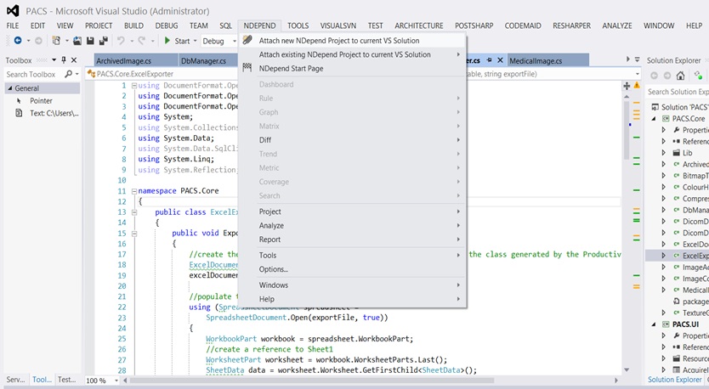Screen dimensions: 709x389
Task: Click the Save All toolbar icon
Action: click(104, 41)
